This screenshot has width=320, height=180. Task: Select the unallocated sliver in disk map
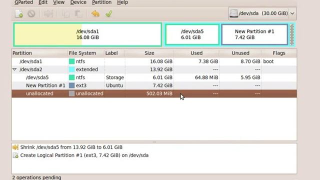pyautogui.click(x=292, y=34)
